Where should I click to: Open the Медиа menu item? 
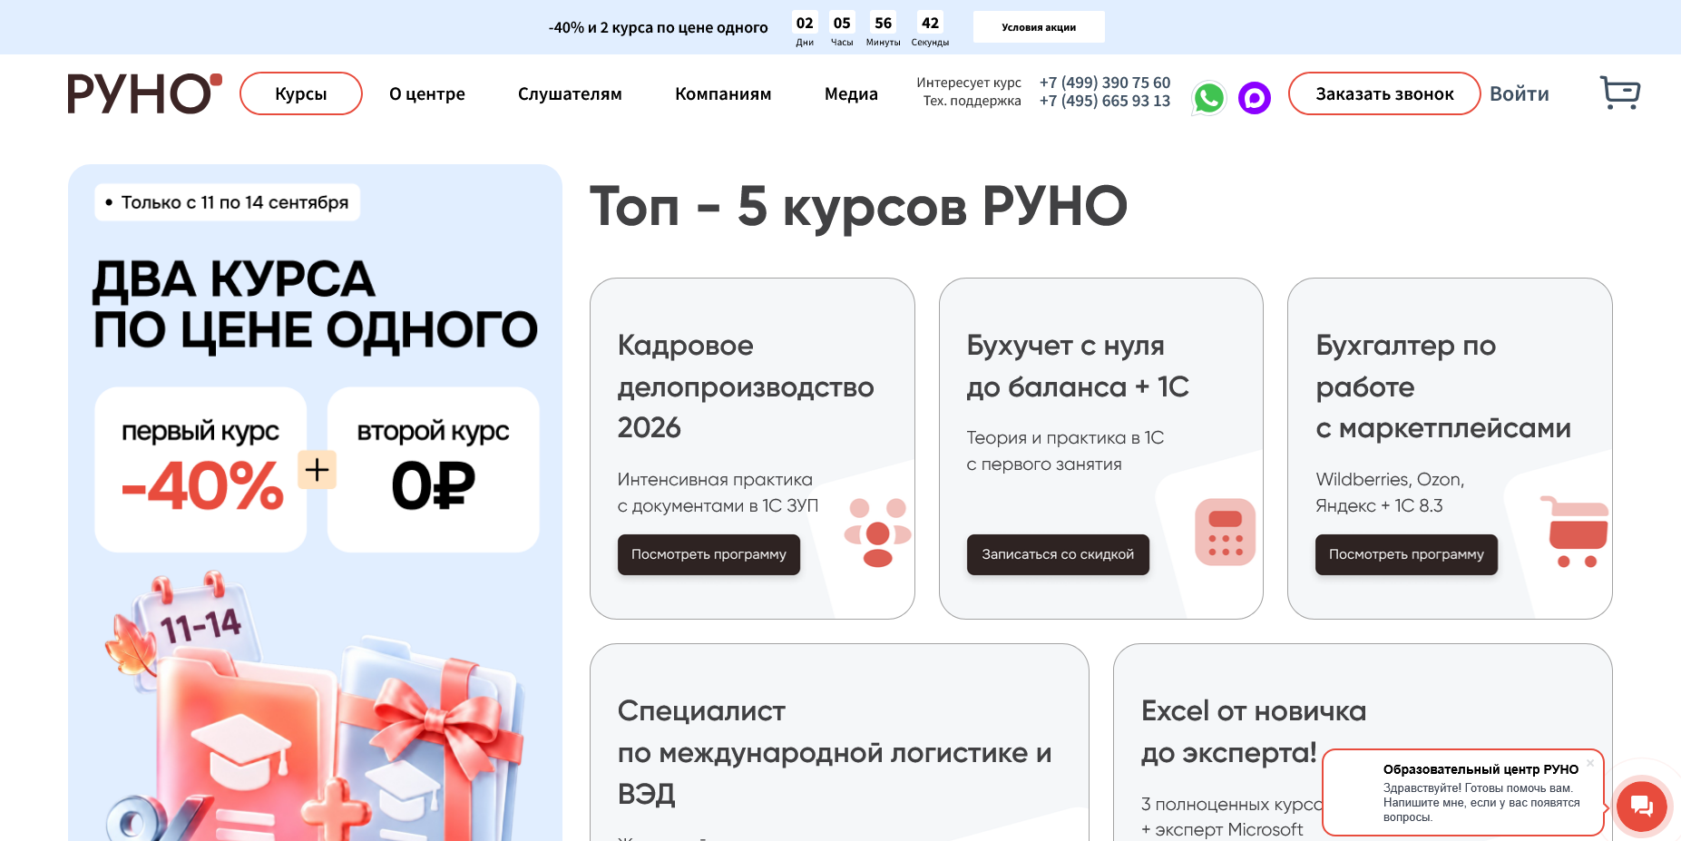pos(851,93)
